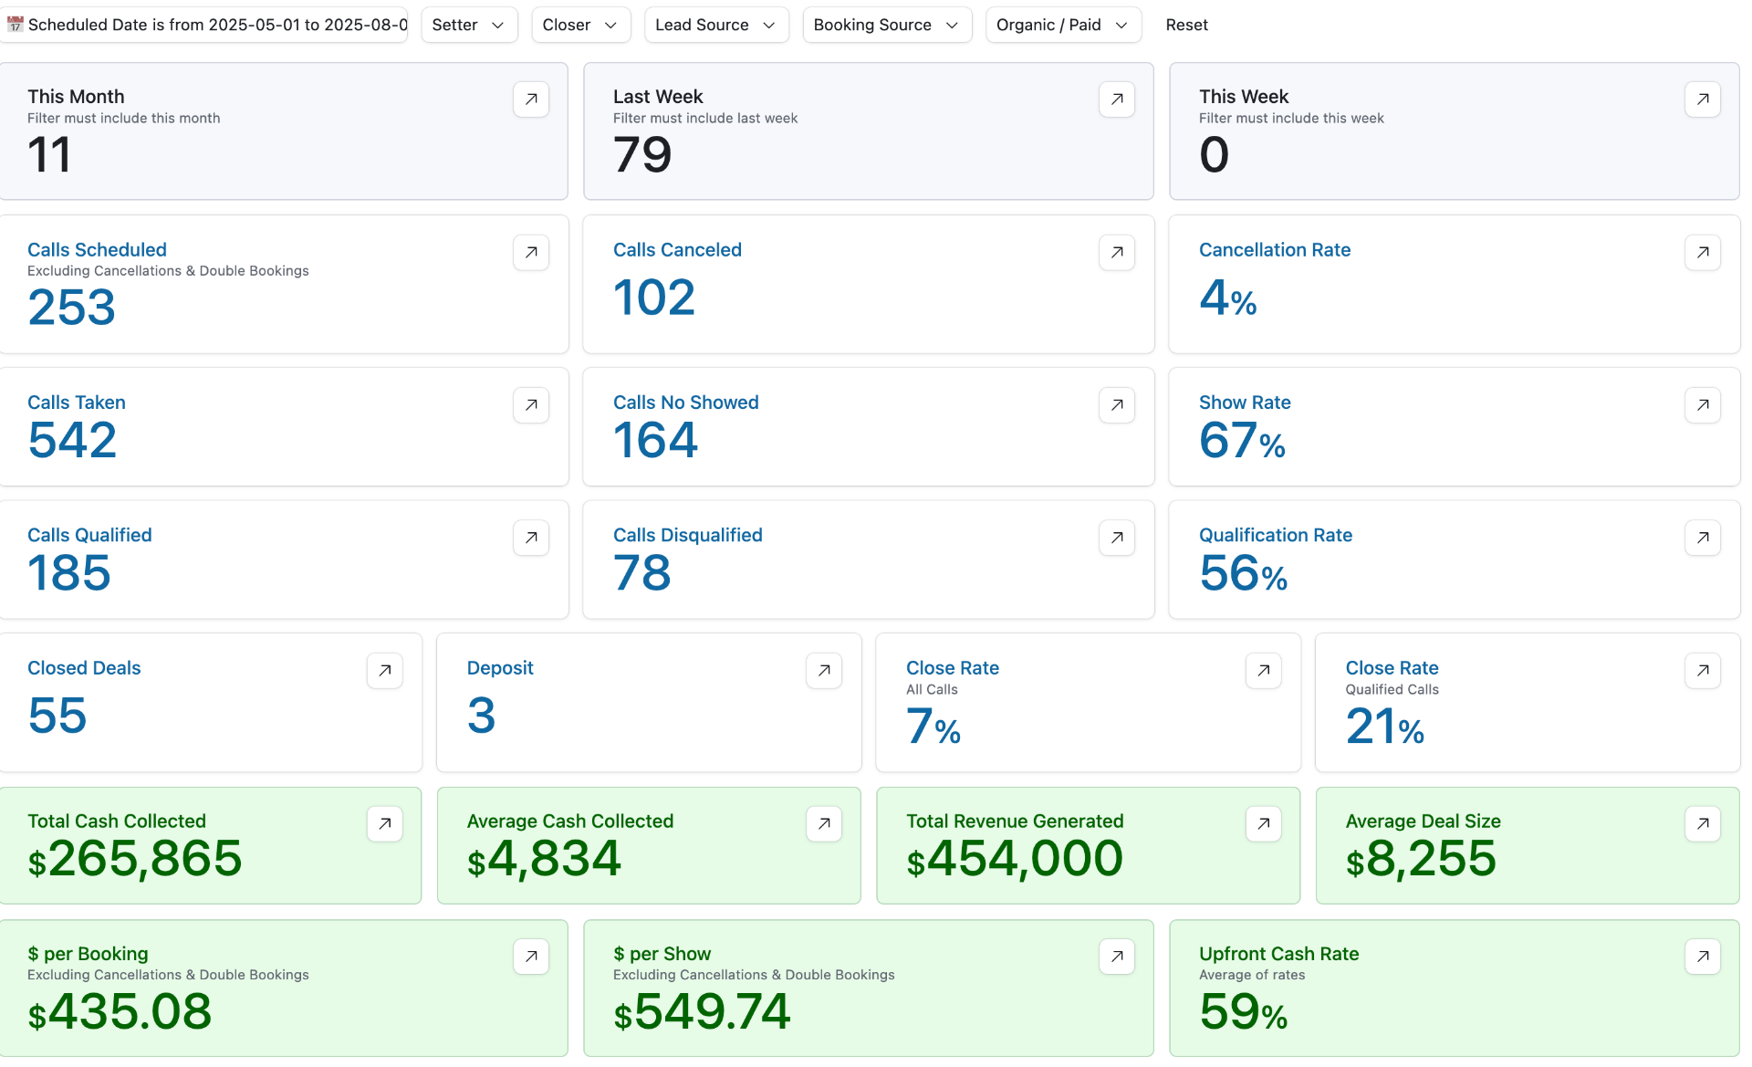Open This Month card expand arrow
This screenshot has height=1067, width=1752.
tap(531, 99)
